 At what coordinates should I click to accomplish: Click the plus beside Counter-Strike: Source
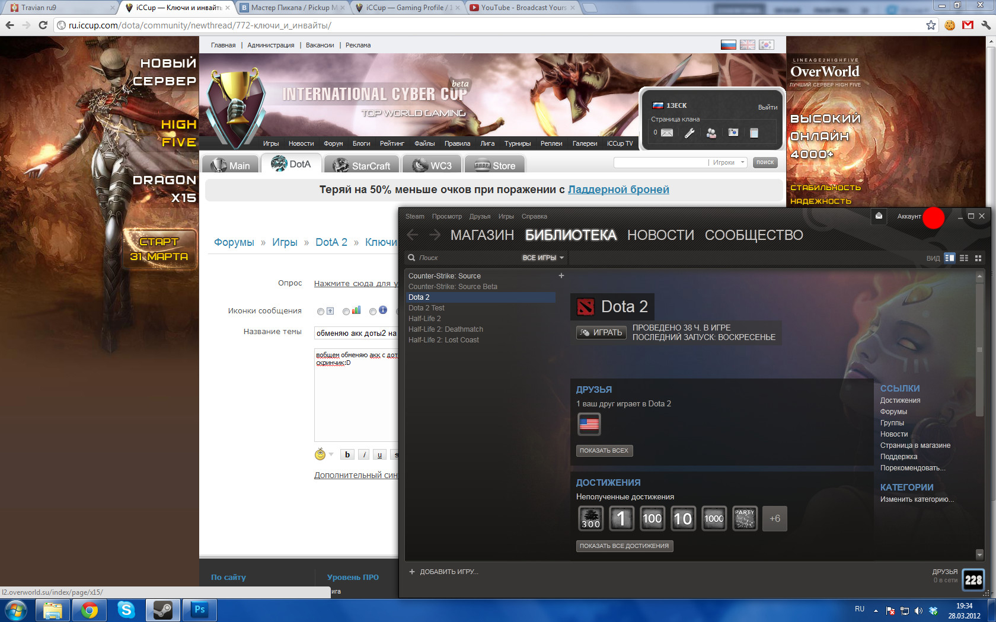(x=561, y=275)
